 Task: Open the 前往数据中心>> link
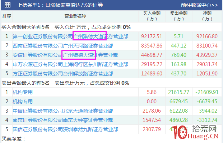click(x=199, y=5)
